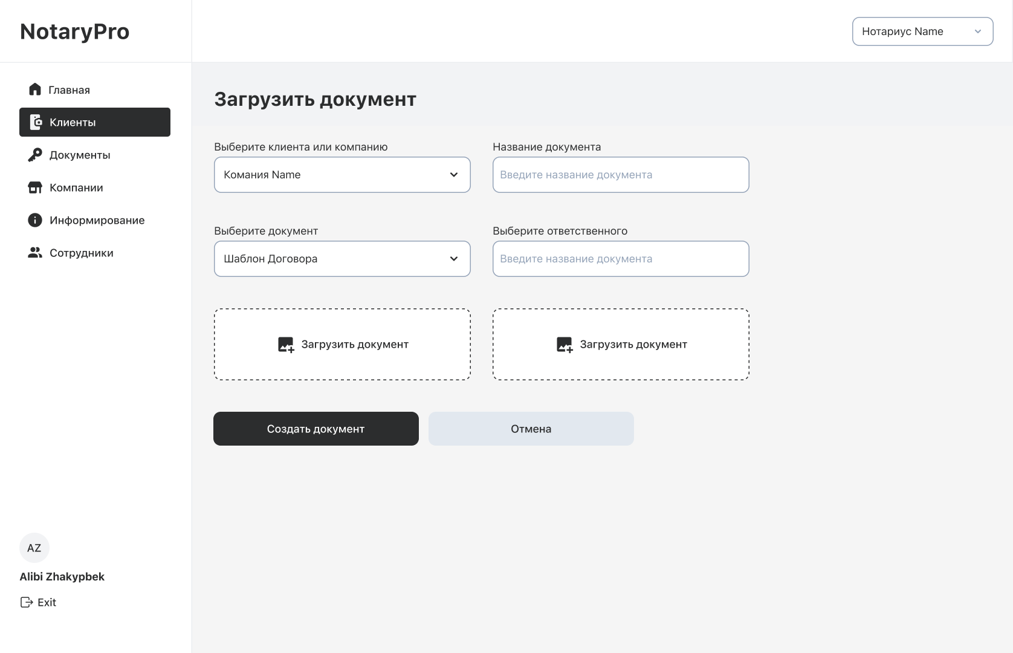Viewport: 1013px width, 653px height.
Task: Click the NotaryPro logo
Action: tap(75, 31)
